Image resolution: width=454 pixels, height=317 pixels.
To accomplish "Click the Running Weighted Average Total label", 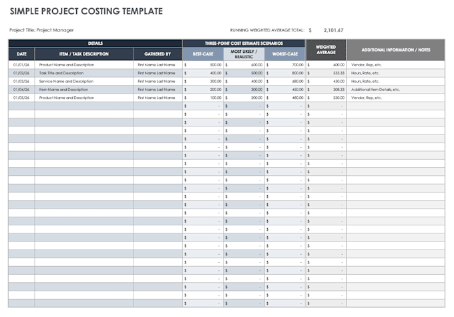I will 267,30.
